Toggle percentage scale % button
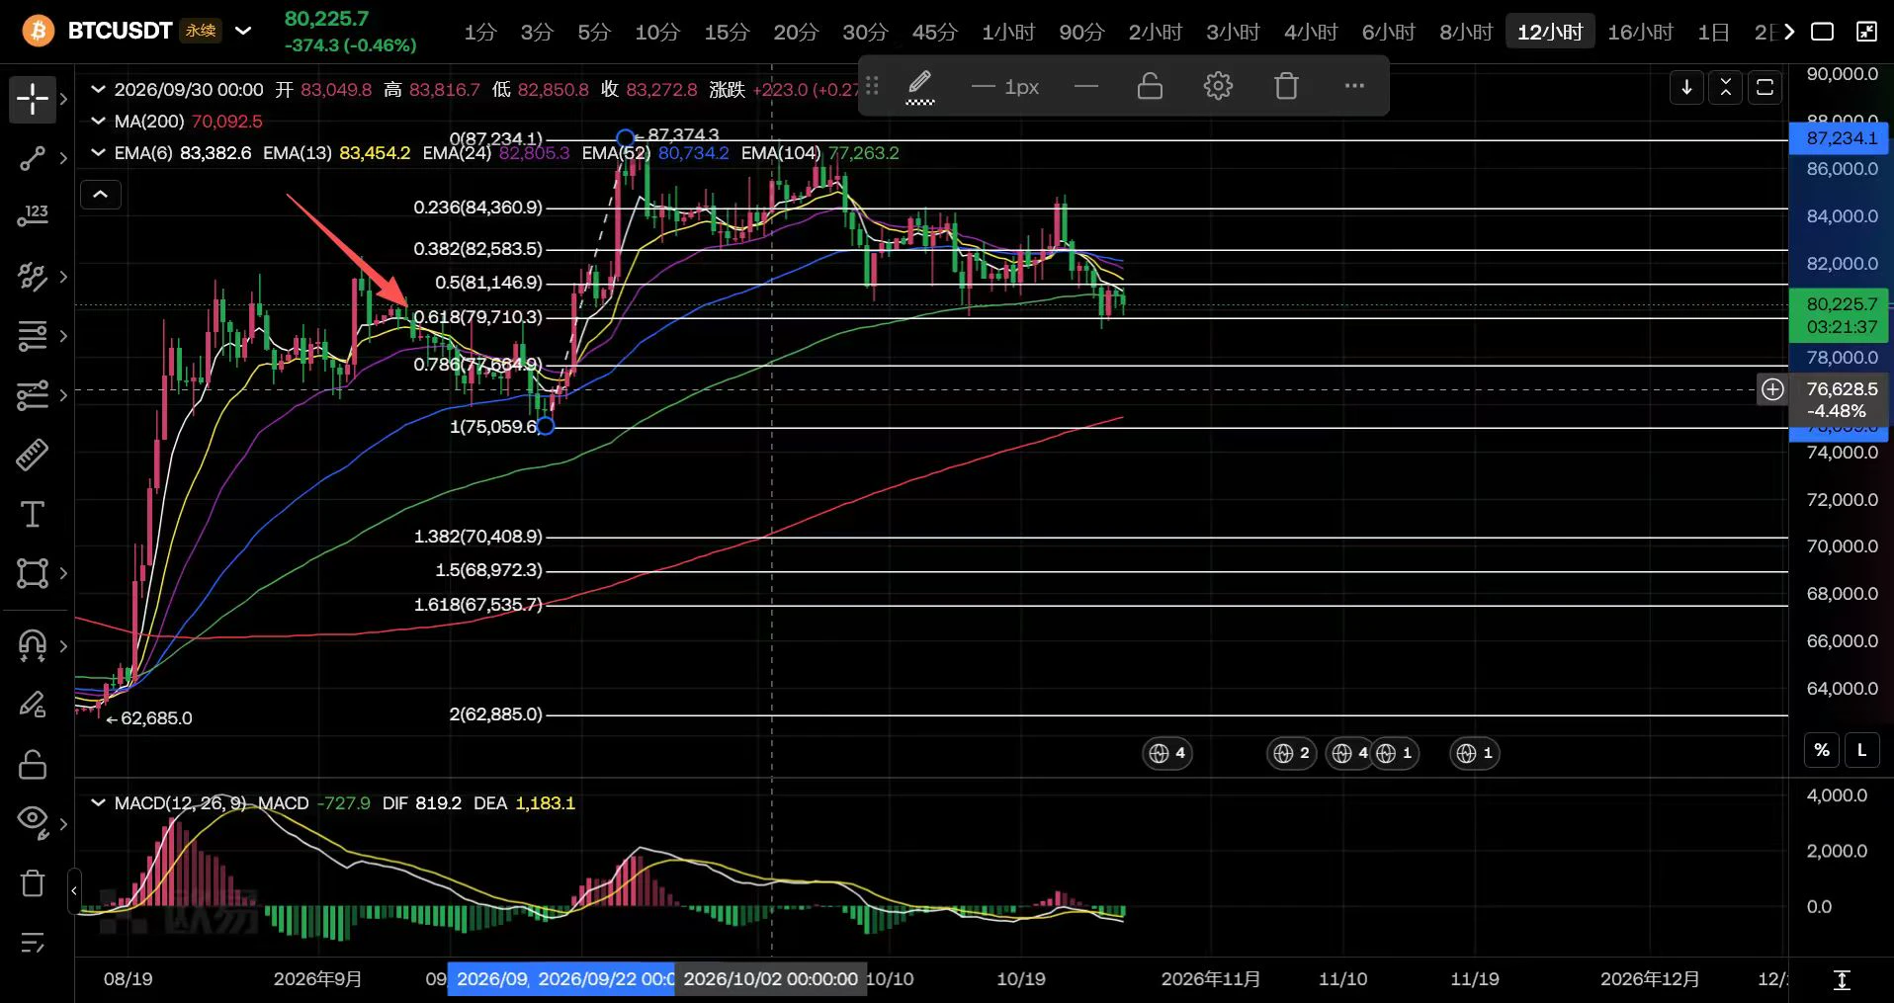Viewport: 1894px width, 1003px height. coord(1822,750)
